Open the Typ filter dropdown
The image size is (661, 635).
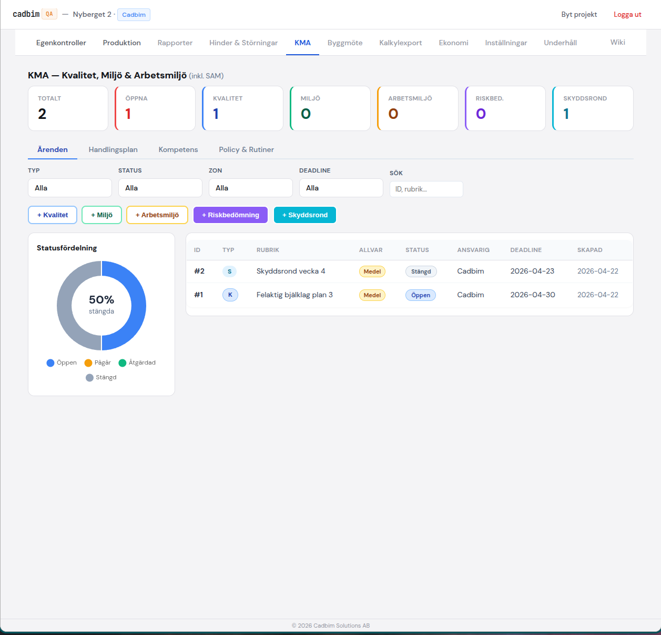(x=70, y=188)
